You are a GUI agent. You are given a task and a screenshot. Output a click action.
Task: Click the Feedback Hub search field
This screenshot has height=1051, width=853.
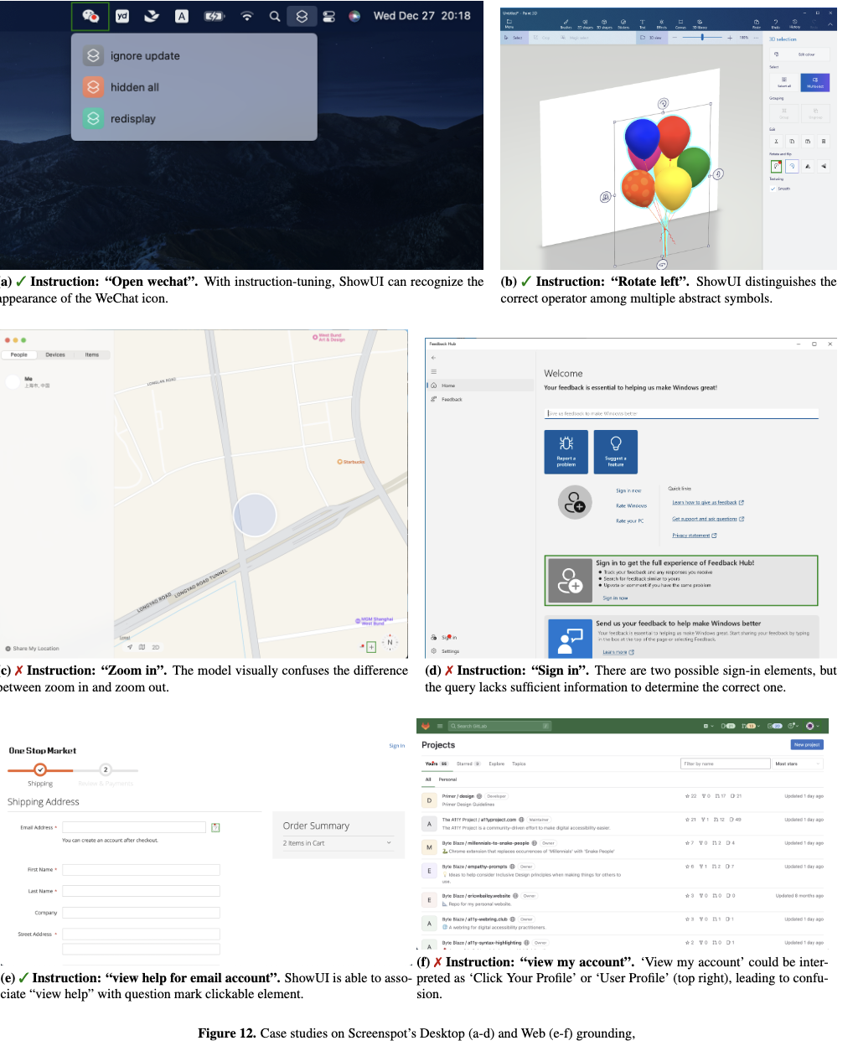pyautogui.click(x=681, y=413)
